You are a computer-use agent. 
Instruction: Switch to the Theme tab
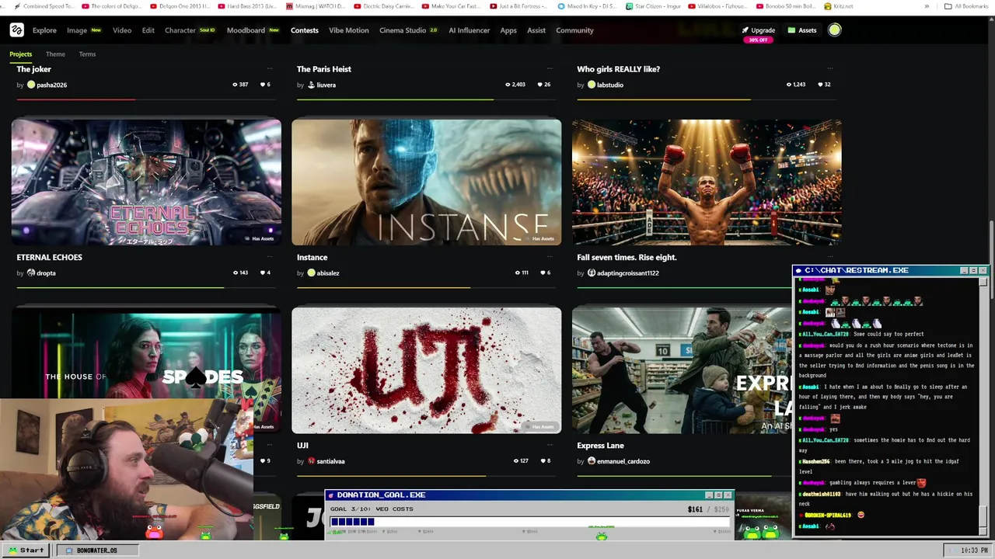pyautogui.click(x=55, y=54)
